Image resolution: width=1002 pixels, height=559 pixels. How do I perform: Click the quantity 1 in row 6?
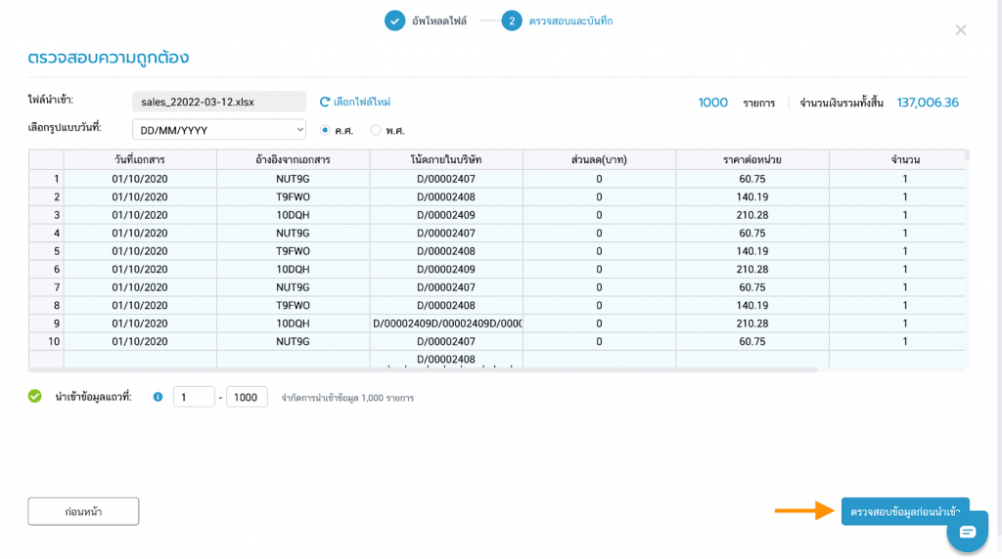(x=905, y=270)
